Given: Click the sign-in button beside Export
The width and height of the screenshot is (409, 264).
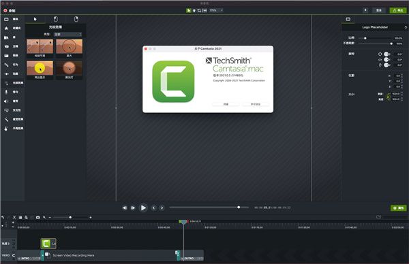Looking at the screenshot, I should pyautogui.click(x=379, y=10).
